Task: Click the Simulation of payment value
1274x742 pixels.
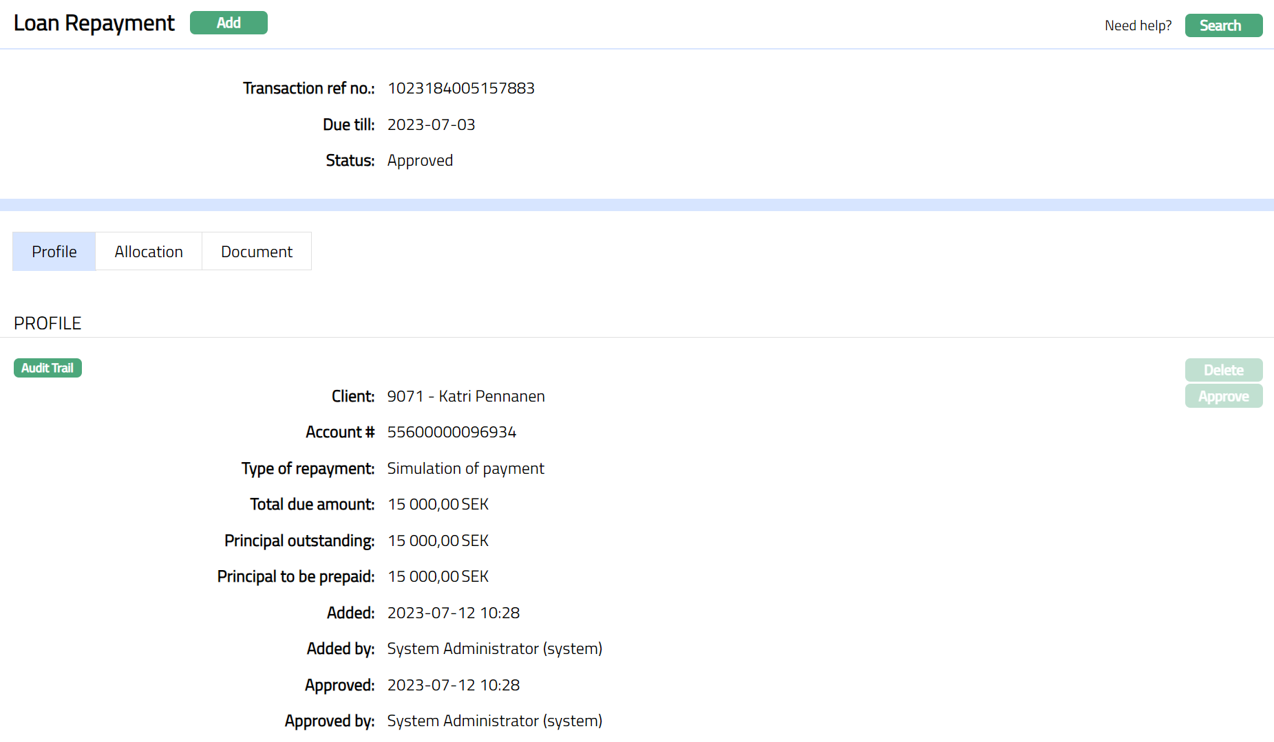Action: [465, 468]
